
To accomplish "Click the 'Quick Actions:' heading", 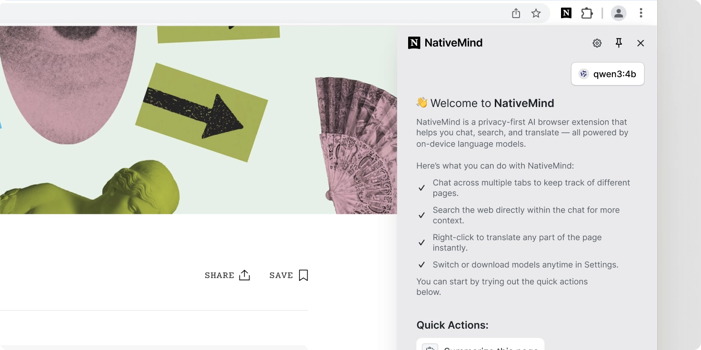I will click(x=452, y=325).
